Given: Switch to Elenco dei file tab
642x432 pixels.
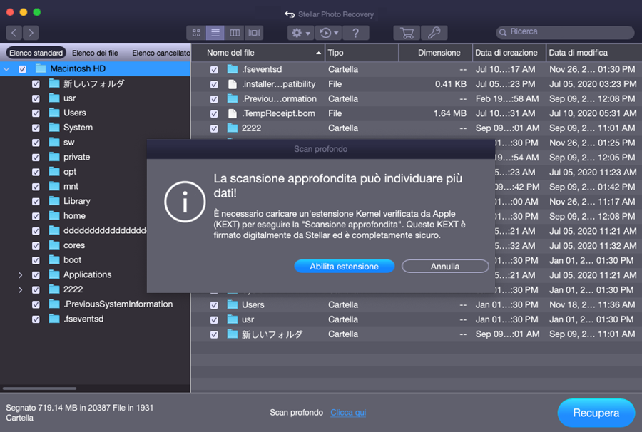Looking at the screenshot, I should (95, 53).
